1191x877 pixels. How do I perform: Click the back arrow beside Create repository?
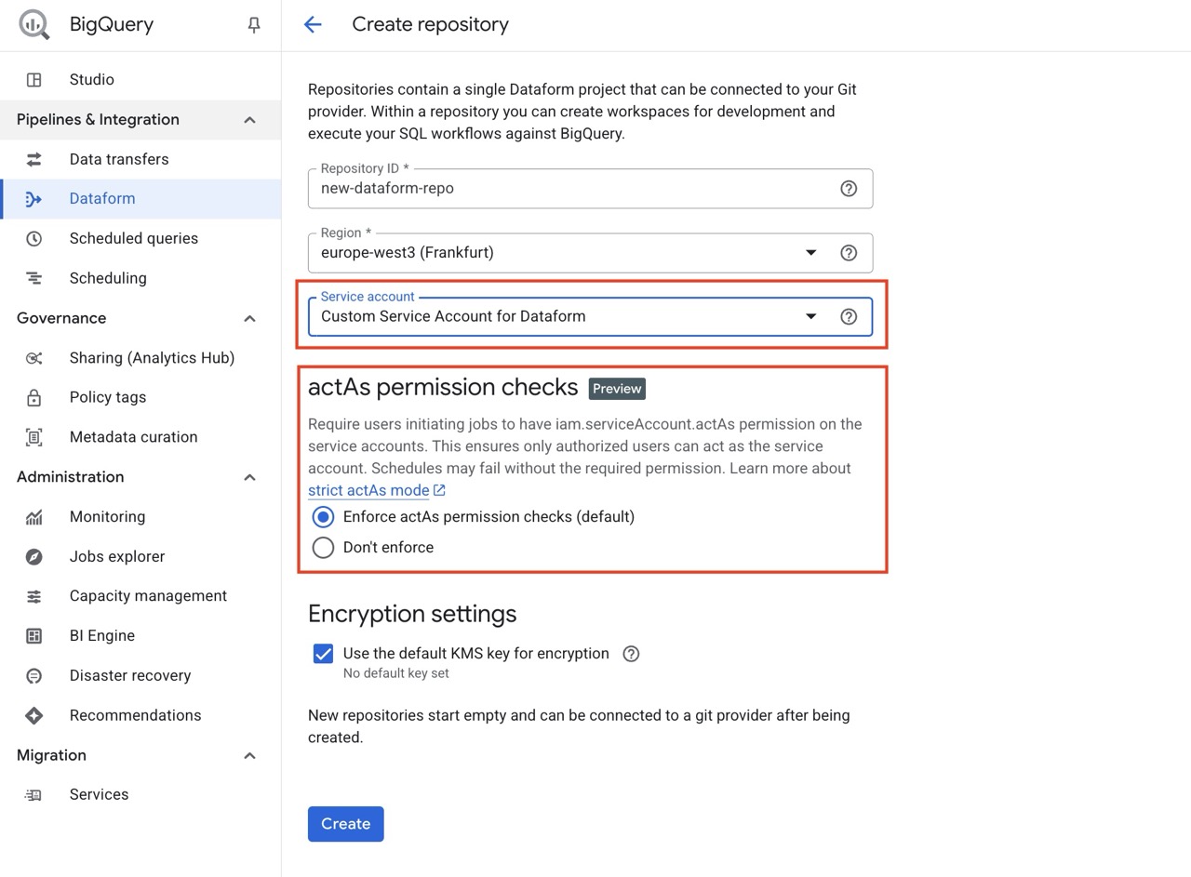point(313,25)
